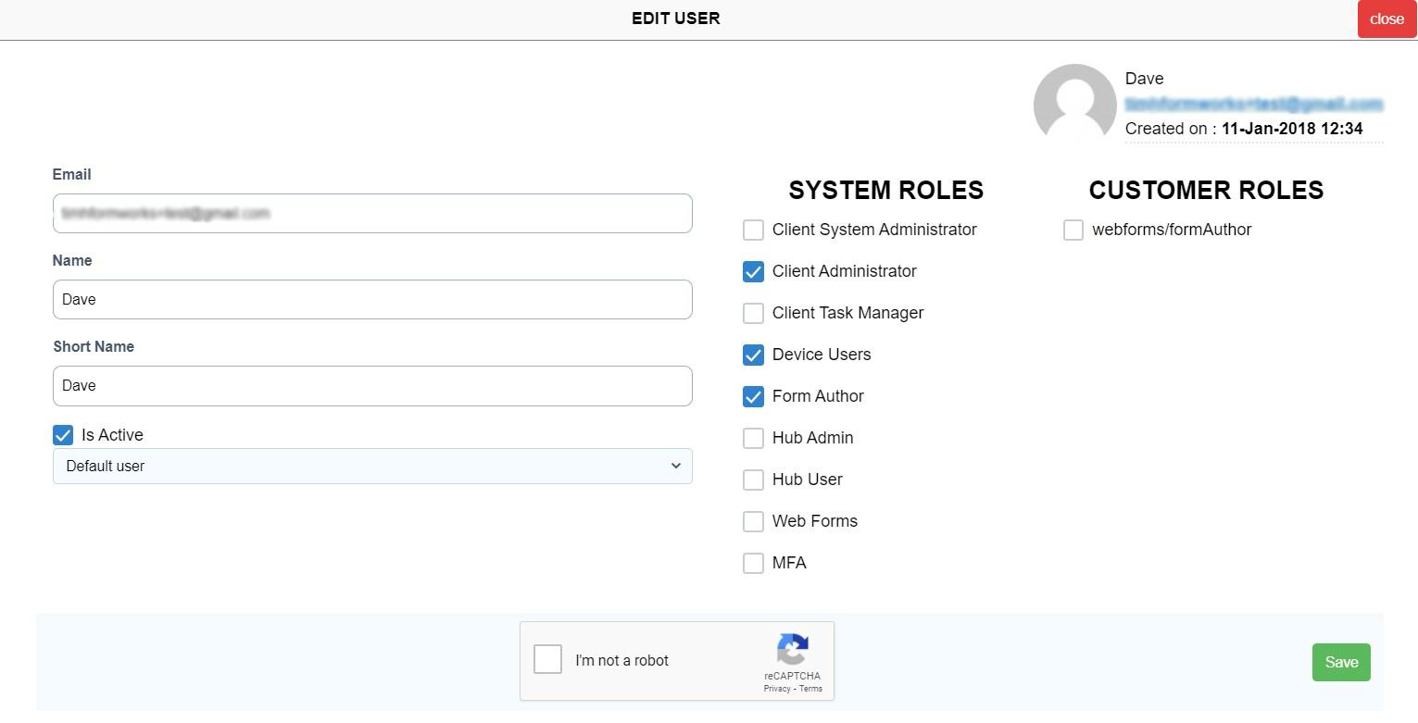Uncheck the Device Users role

tap(754, 355)
